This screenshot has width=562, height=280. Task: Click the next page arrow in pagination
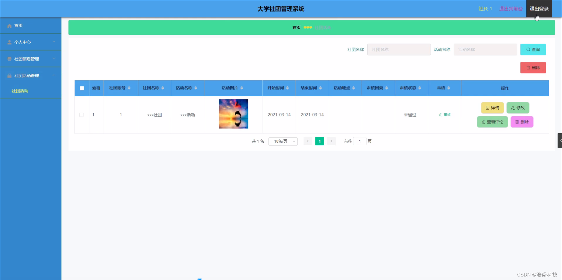point(331,141)
